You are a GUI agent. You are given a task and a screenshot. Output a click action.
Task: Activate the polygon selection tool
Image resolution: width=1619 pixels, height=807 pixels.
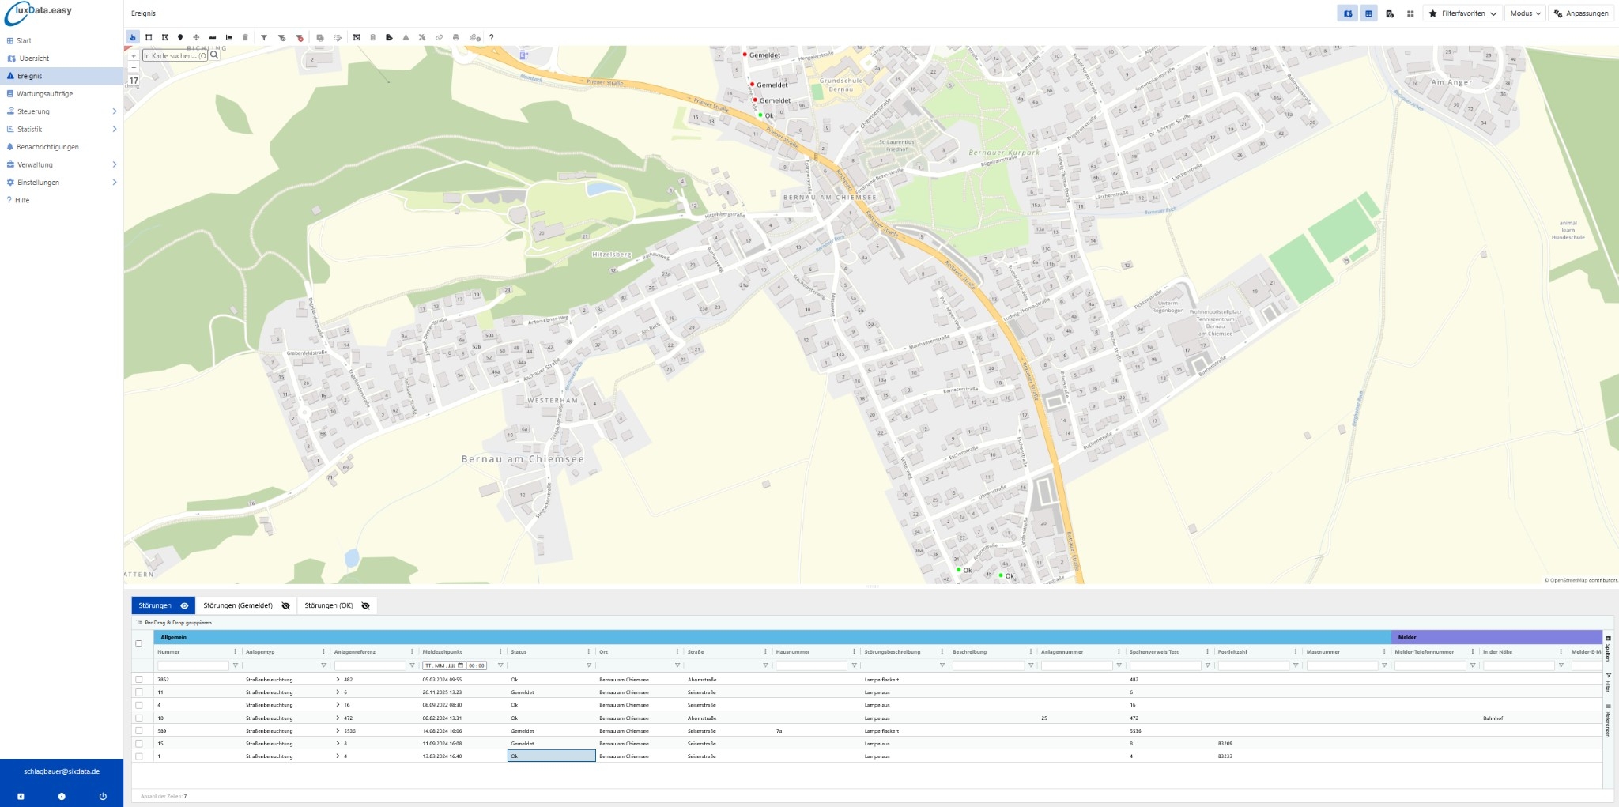(164, 37)
